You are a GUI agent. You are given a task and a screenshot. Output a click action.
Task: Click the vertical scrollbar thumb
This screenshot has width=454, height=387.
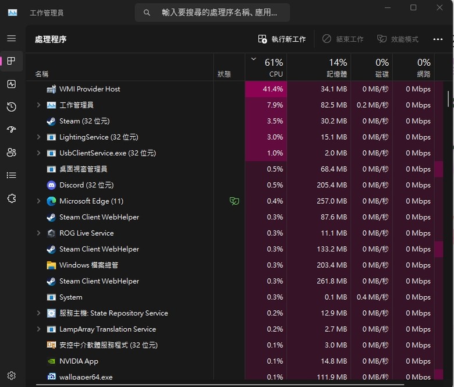448,99
